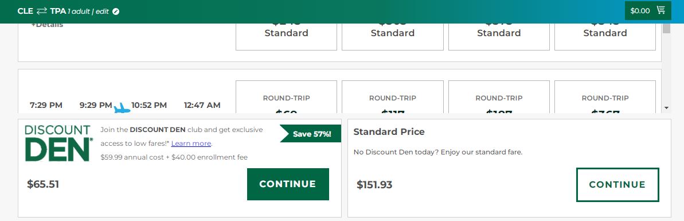The height and width of the screenshot is (221, 684).
Task: Continue with Standard Price $151.93
Action: point(617,185)
